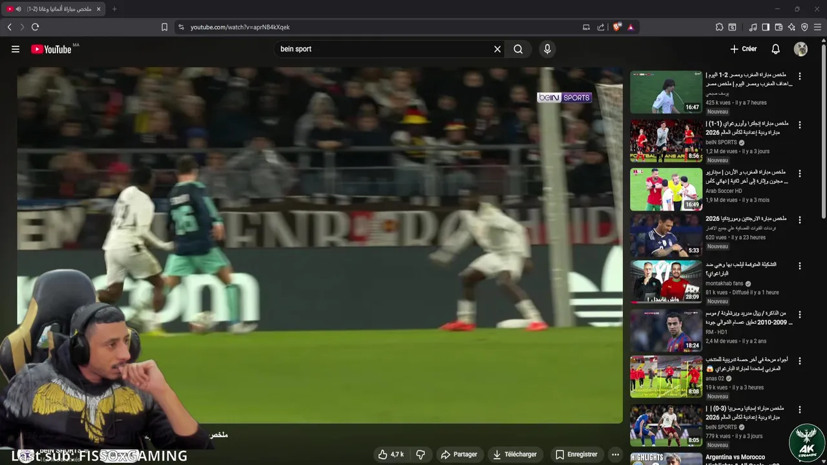Viewport: 827px width, 465px height.
Task: Reload the YouTube page
Action: tap(36, 27)
